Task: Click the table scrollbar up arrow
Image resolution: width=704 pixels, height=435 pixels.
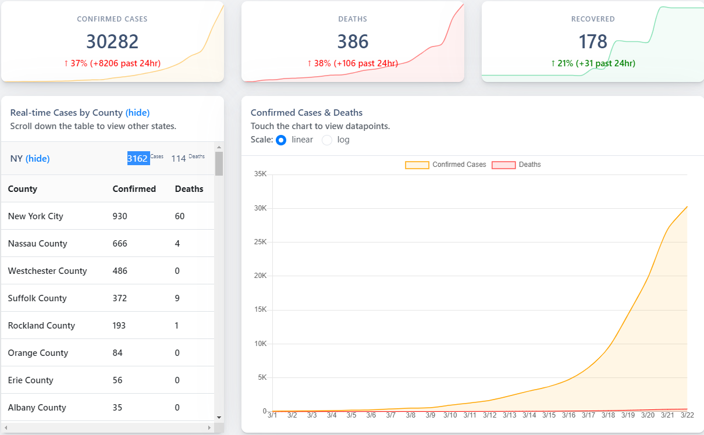Action: click(x=219, y=147)
